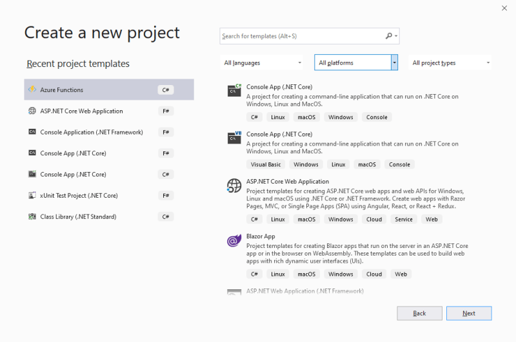Click the Cloud tag under Blazor App
The width and height of the screenshot is (516, 342).
[x=374, y=274]
